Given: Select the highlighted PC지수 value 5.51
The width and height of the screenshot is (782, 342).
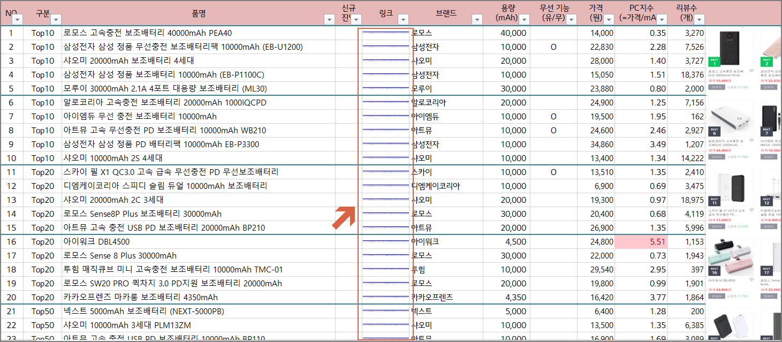Looking at the screenshot, I should point(641,241).
